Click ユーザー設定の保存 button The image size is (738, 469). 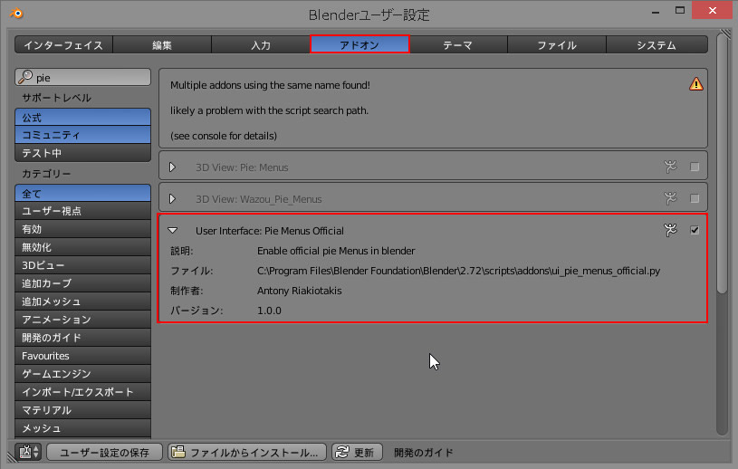click(104, 452)
